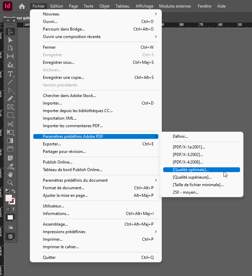The height and width of the screenshot is (276, 252).
Task: Click the fill color swatch
Action: point(9,198)
